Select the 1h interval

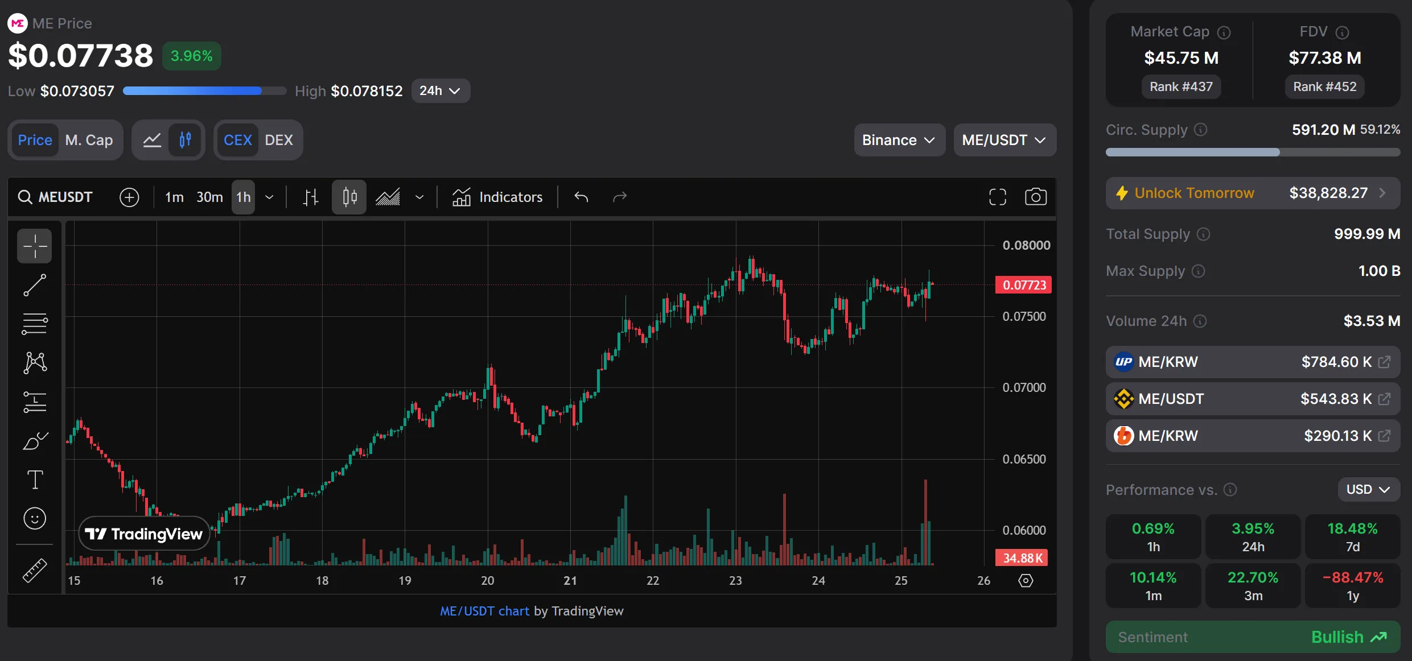tap(243, 197)
